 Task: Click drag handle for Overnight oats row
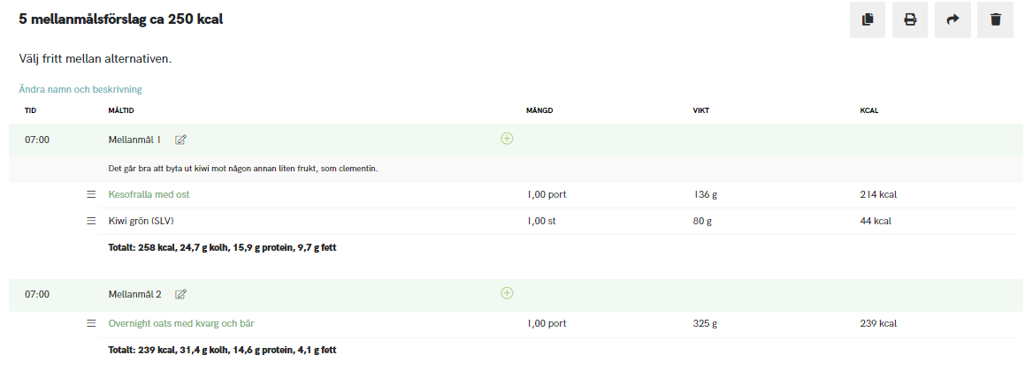(91, 323)
